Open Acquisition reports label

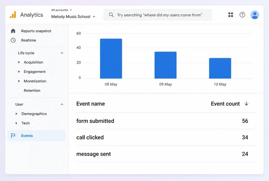pos(34,62)
